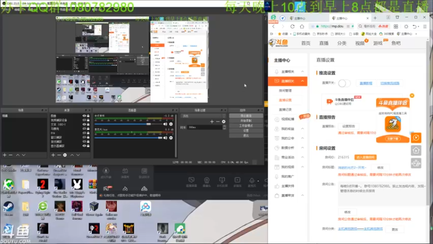Image resolution: width=433 pixels, height=244 pixels.
Task: Click the gray robot floating button on page
Action: 416,163
